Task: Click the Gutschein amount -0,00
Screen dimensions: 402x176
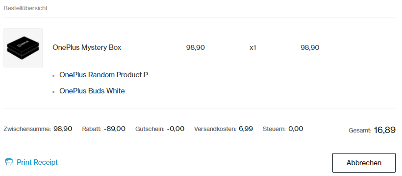Action: [x=176, y=129]
